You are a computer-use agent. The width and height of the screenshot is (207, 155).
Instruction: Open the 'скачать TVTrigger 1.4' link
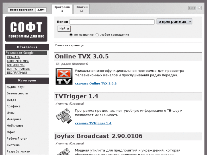[93, 123]
